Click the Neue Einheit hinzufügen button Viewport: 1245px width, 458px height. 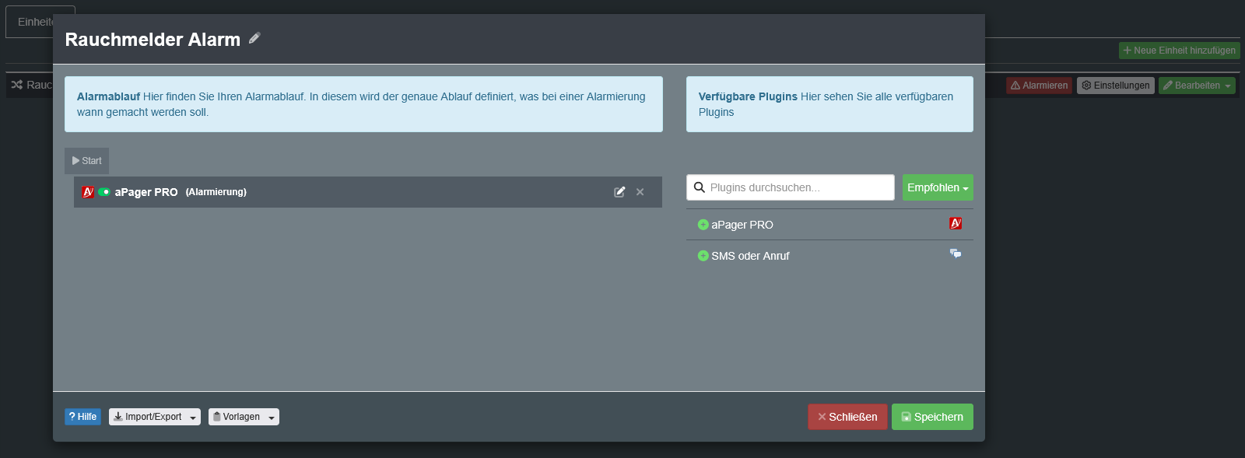click(x=1179, y=51)
